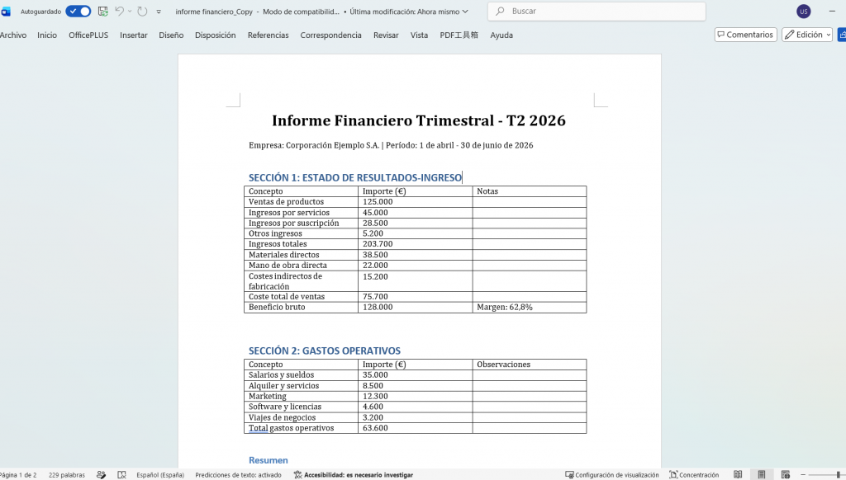Open the undo history dropdown arrow
The width and height of the screenshot is (846, 480).
pos(130,12)
